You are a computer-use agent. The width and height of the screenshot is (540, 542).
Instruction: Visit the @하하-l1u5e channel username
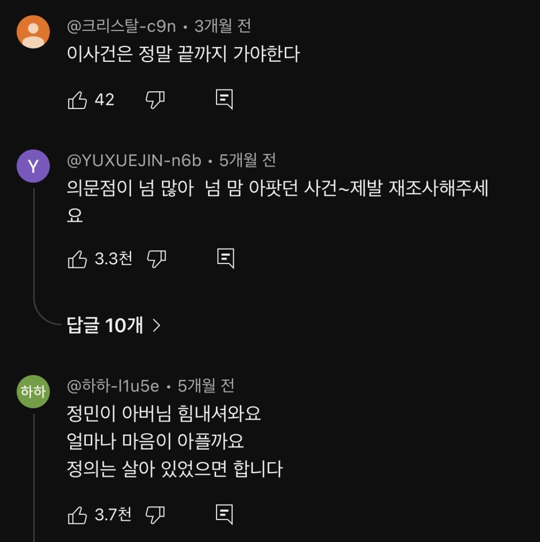[113, 386]
